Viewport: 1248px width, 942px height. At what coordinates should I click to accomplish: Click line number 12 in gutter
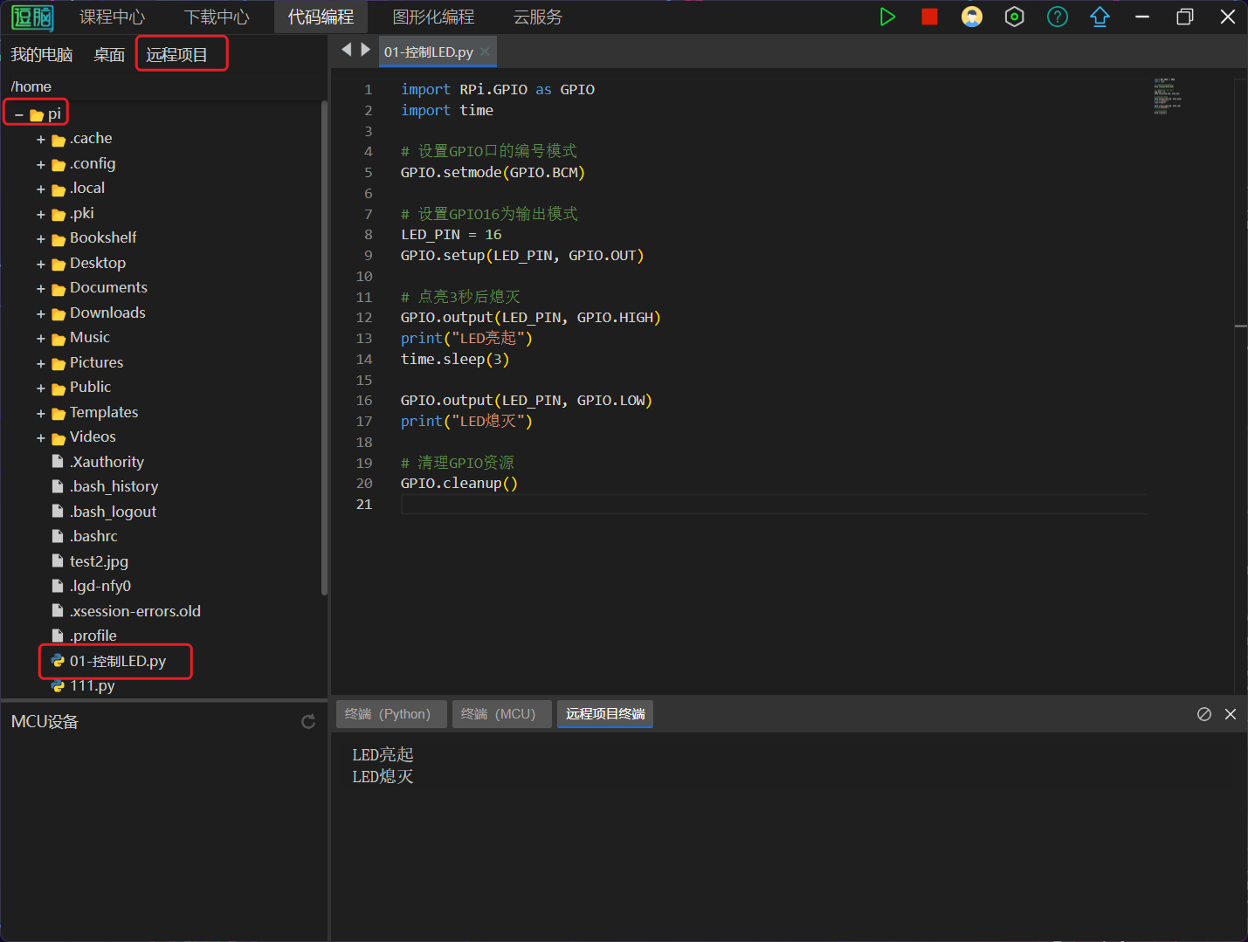364,318
